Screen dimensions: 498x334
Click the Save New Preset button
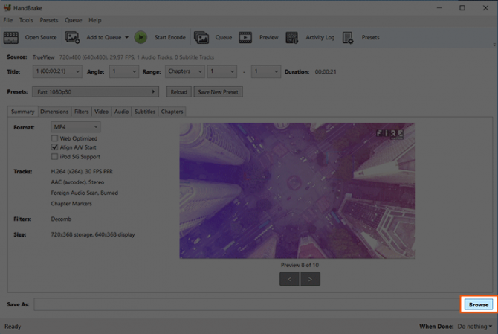pos(218,92)
